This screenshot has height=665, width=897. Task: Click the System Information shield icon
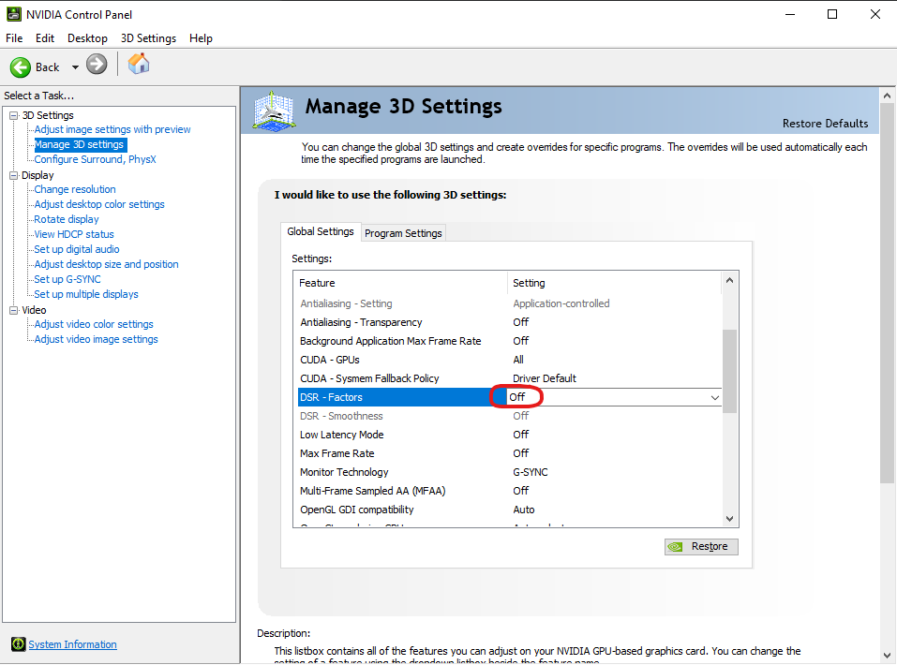pos(19,644)
